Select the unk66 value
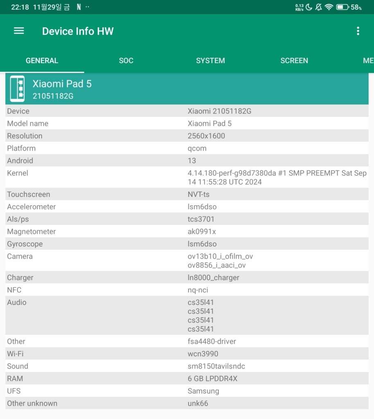This screenshot has height=419, width=374. click(x=198, y=403)
